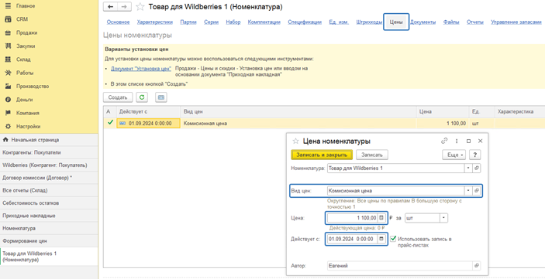This screenshot has width=545, height=279.
Task: Open the Еще dropdown menu
Action: point(454,155)
